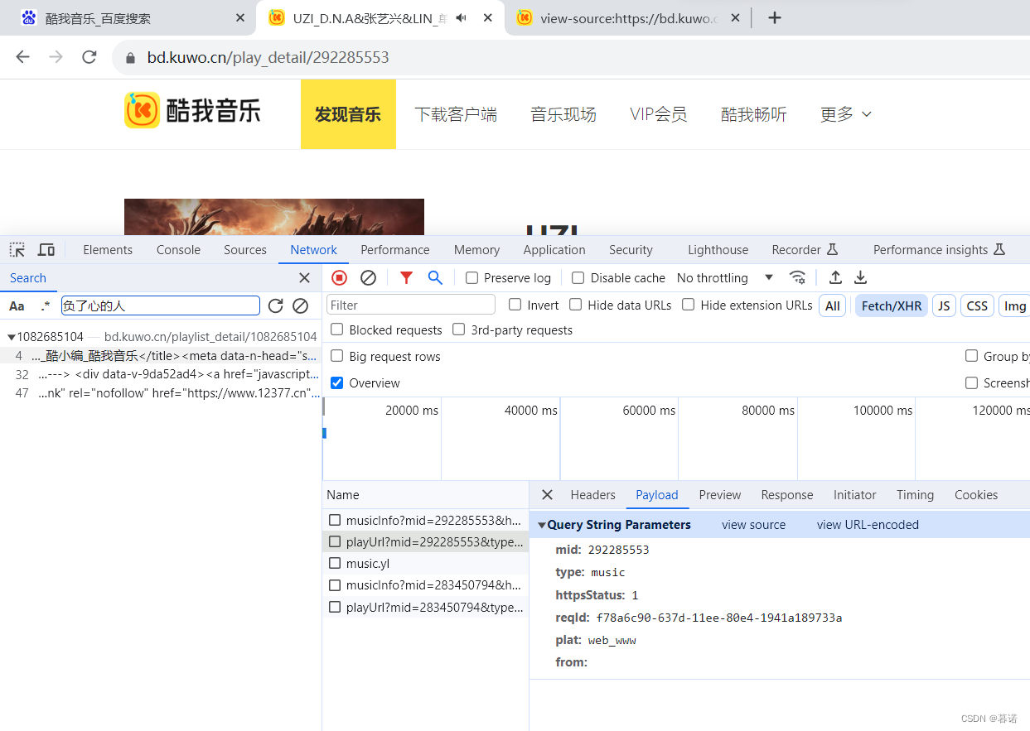The image size is (1030, 731).
Task: Collapse the Query String Parameters section
Action: tap(541, 525)
